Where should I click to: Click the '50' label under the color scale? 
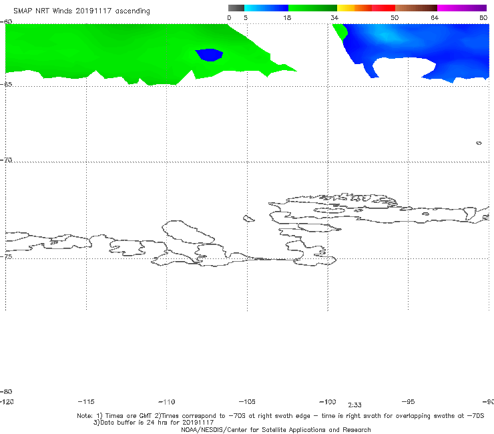tap(395, 17)
